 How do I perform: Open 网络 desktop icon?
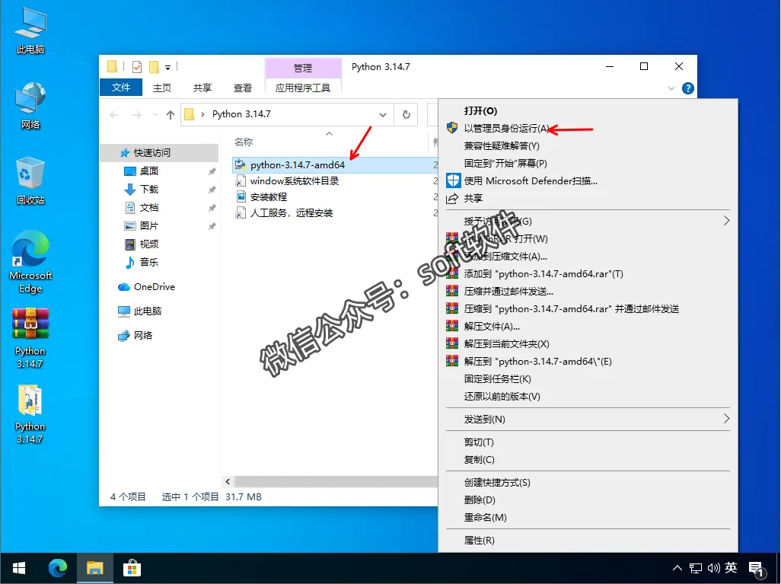click(x=30, y=106)
